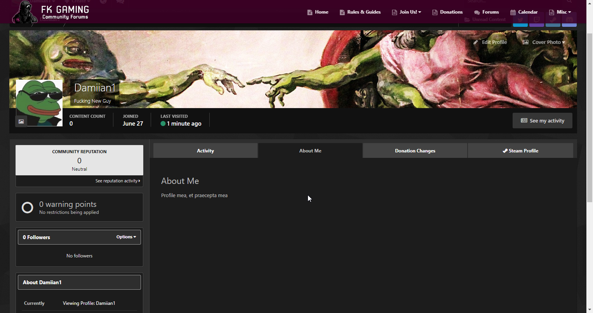
Task: Click the FK Gaming logo
Action: click(51, 12)
